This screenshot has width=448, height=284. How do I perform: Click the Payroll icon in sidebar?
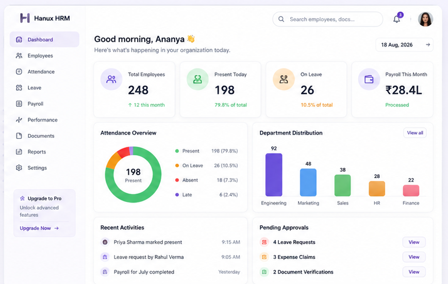coord(19,104)
